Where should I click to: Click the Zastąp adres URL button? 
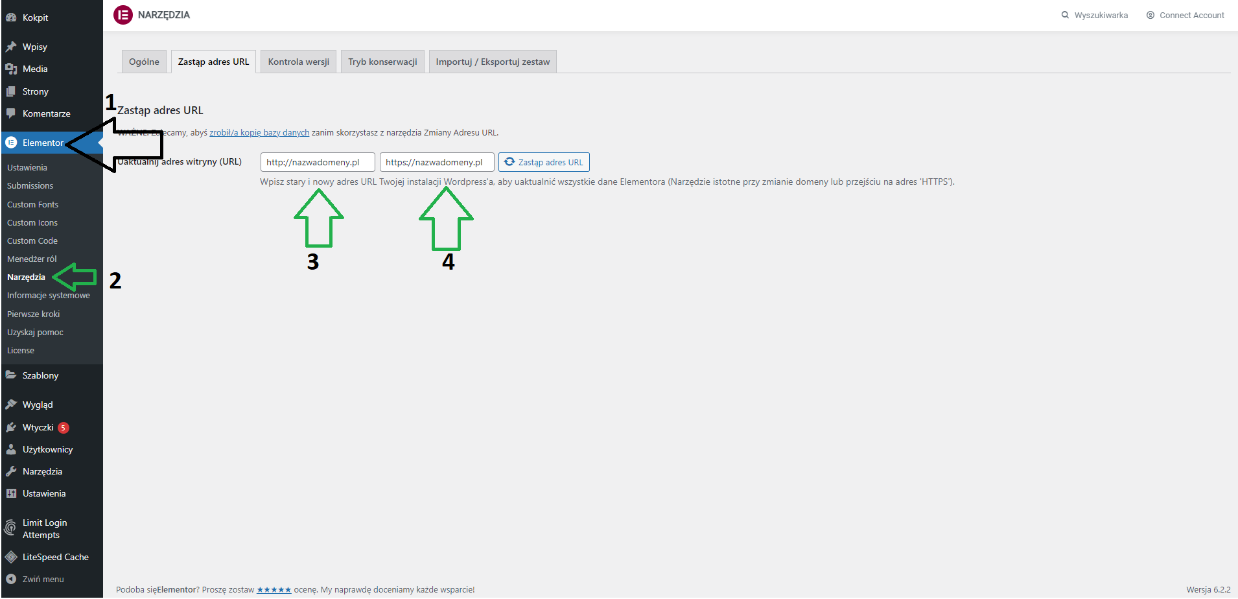coord(544,162)
